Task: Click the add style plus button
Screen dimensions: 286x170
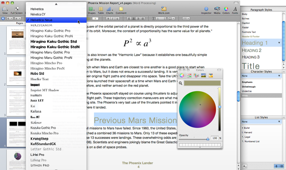Action: (245, 166)
